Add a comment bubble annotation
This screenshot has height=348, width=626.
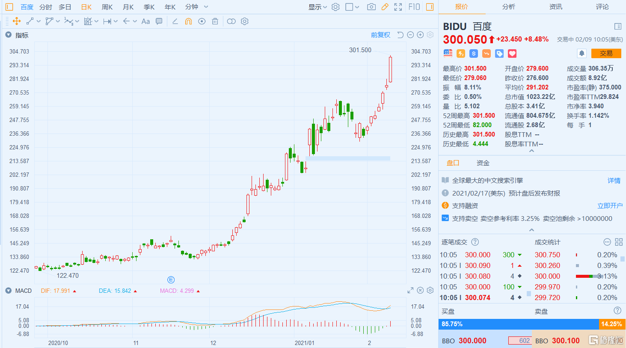click(x=159, y=21)
